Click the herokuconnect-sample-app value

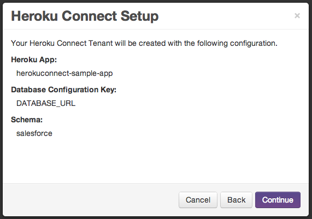[64, 73]
